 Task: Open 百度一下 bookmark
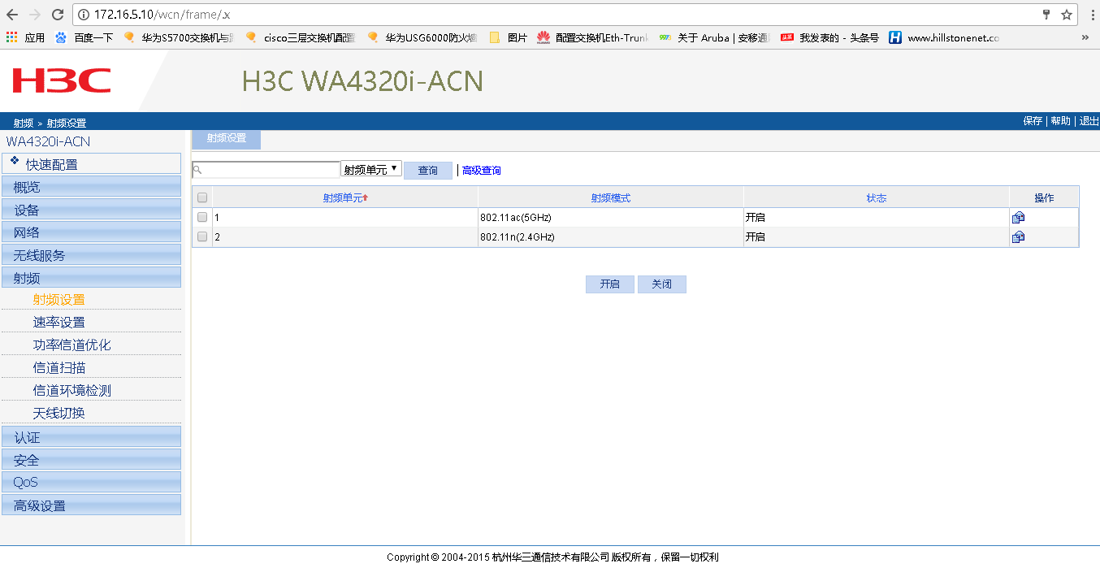pyautogui.click(x=84, y=37)
